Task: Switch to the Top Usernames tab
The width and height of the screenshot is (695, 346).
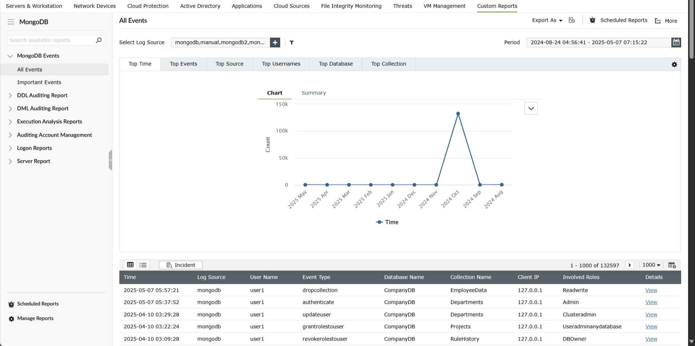Action: coord(281,64)
